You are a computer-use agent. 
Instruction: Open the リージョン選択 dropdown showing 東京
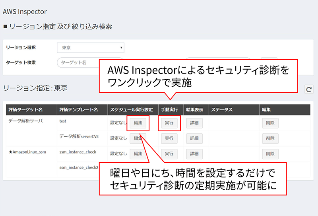click(91, 48)
